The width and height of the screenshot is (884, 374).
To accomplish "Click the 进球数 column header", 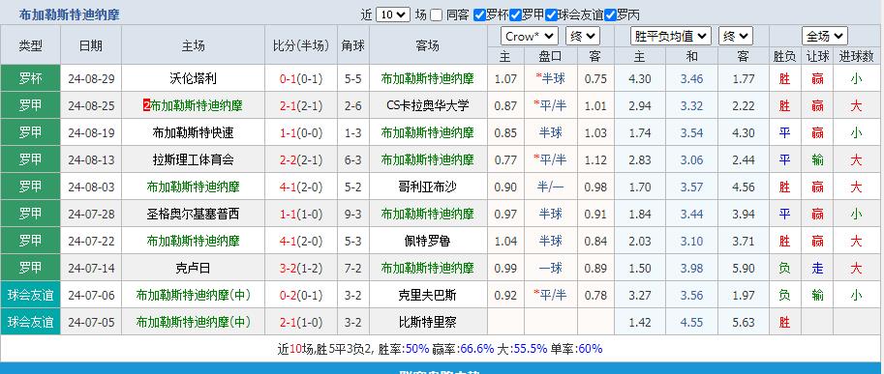I will pyautogui.click(x=856, y=56).
